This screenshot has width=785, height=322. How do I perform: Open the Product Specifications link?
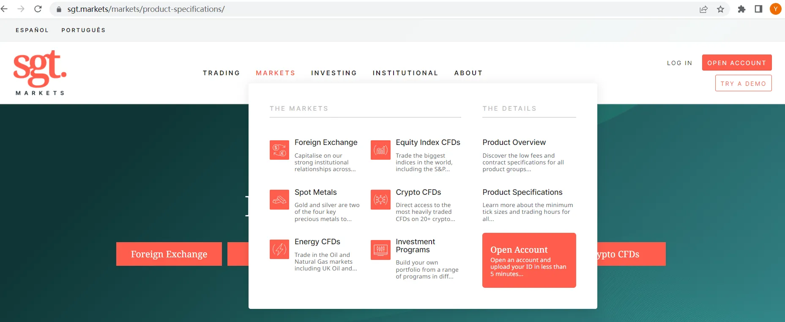tap(522, 192)
